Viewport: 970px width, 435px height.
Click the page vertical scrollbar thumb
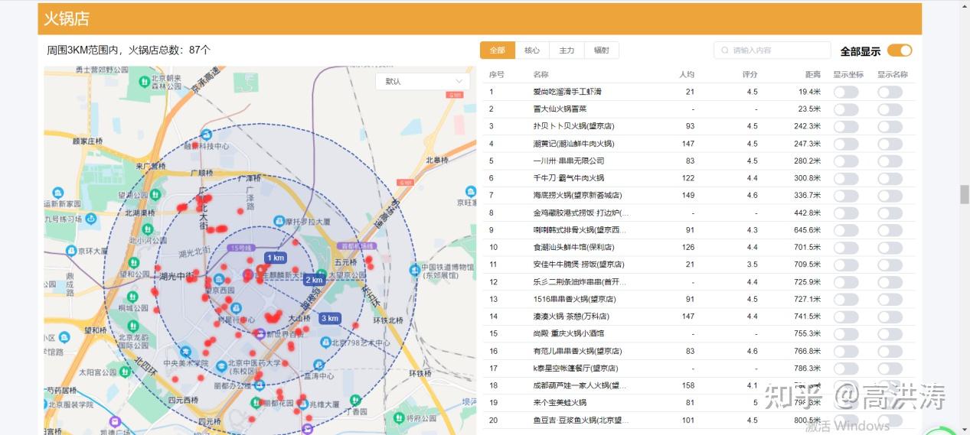(x=965, y=195)
